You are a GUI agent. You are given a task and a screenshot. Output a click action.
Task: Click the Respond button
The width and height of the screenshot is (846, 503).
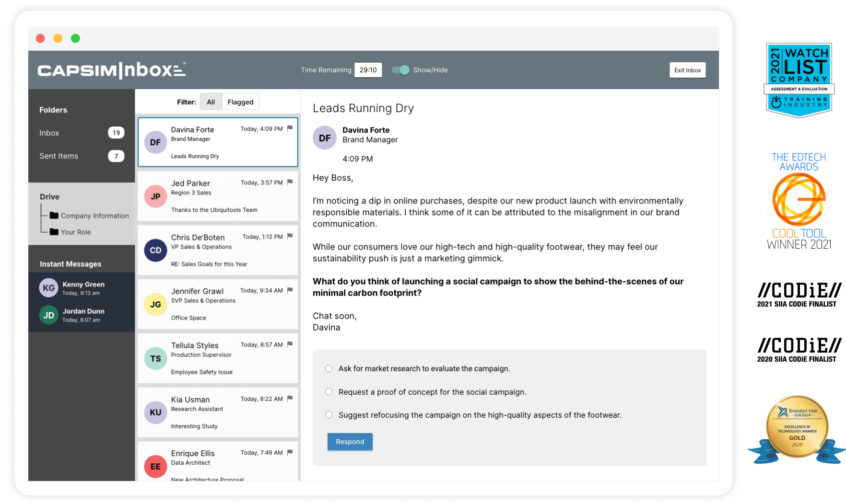350,441
